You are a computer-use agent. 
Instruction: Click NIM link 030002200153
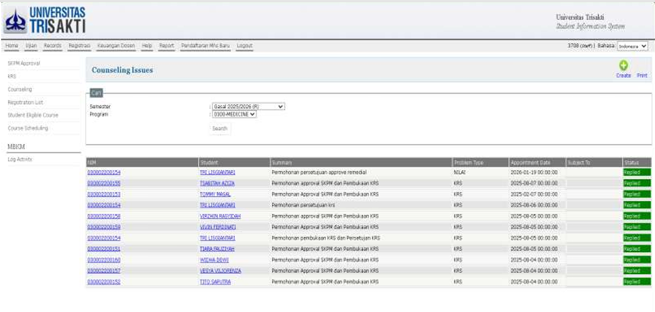coord(103,194)
